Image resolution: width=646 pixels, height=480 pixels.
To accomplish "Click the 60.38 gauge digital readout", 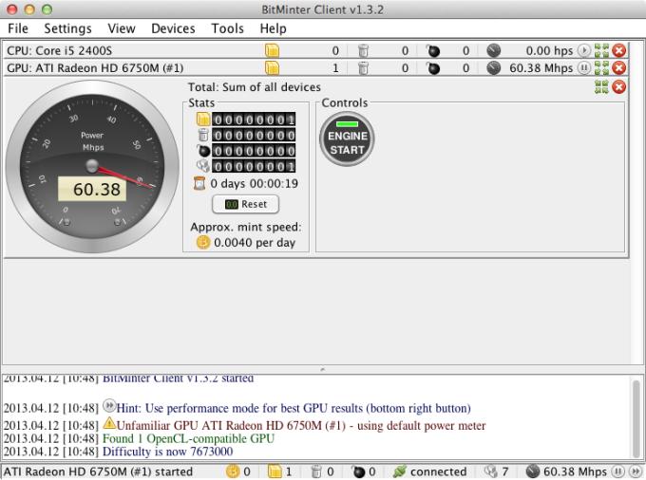I will click(x=92, y=189).
